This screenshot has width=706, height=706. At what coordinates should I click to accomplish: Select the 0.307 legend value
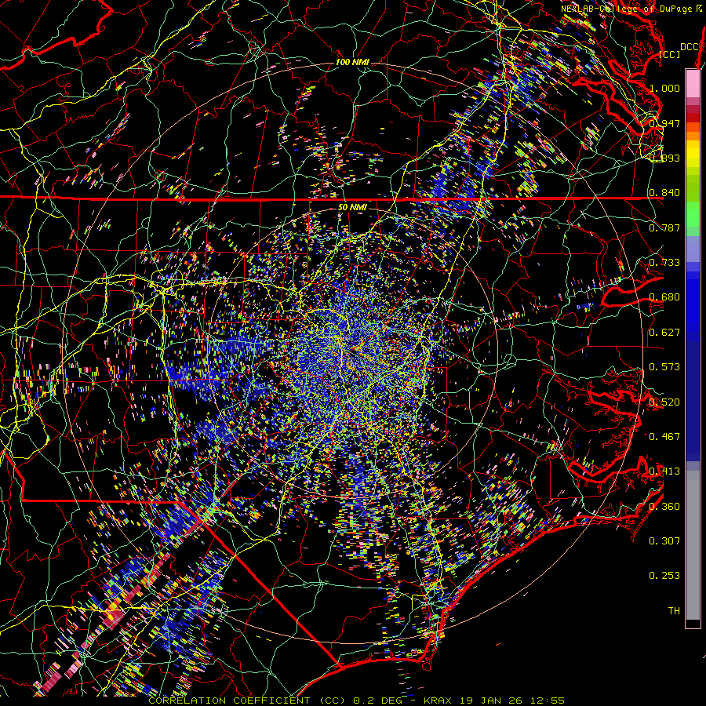tap(664, 541)
